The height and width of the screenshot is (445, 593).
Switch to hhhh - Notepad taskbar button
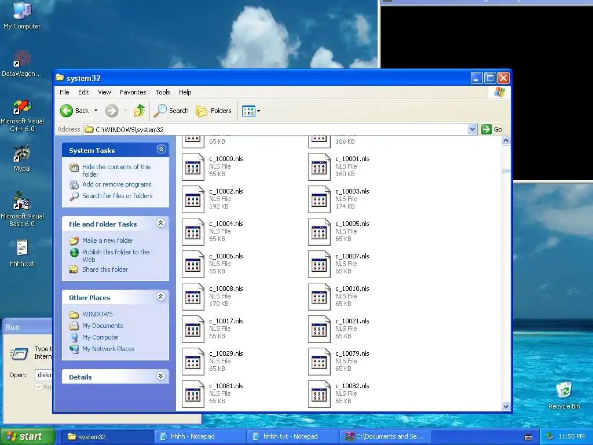pos(200,436)
